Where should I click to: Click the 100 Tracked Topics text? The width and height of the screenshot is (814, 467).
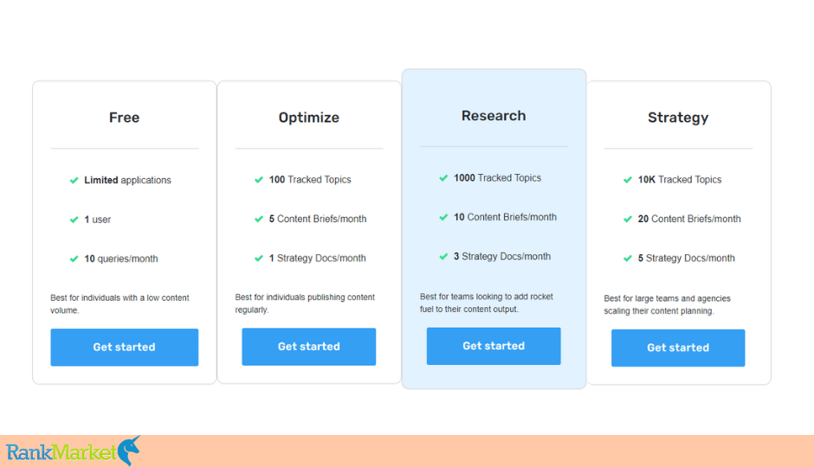click(x=310, y=180)
